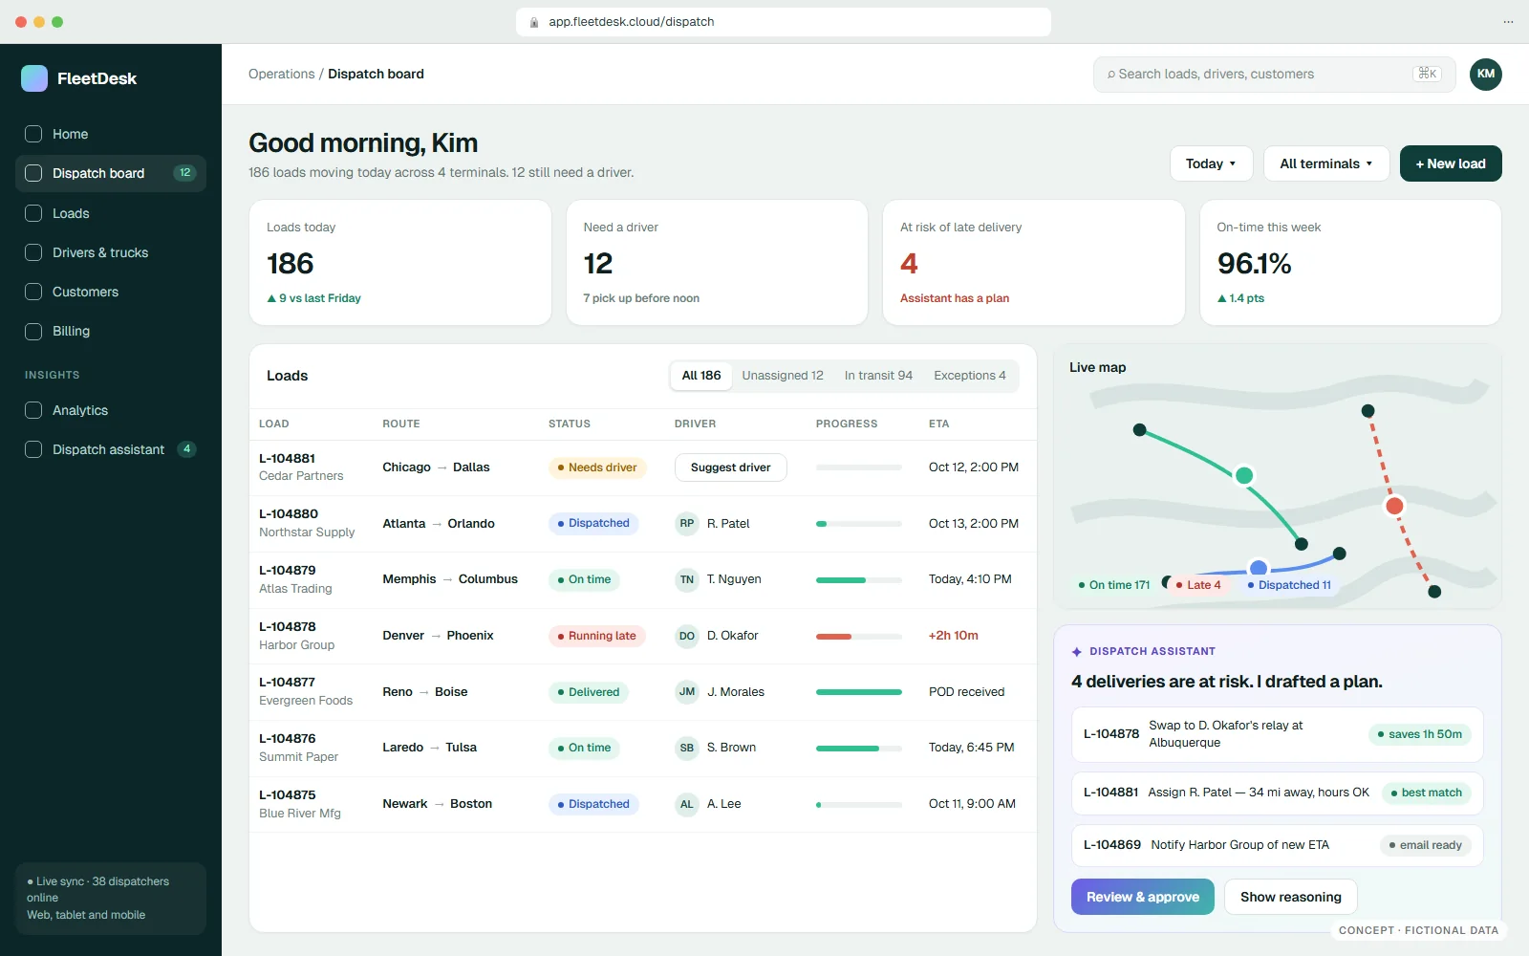Click Show reasoning button
Viewport: 1529px width, 956px height.
[x=1291, y=897]
